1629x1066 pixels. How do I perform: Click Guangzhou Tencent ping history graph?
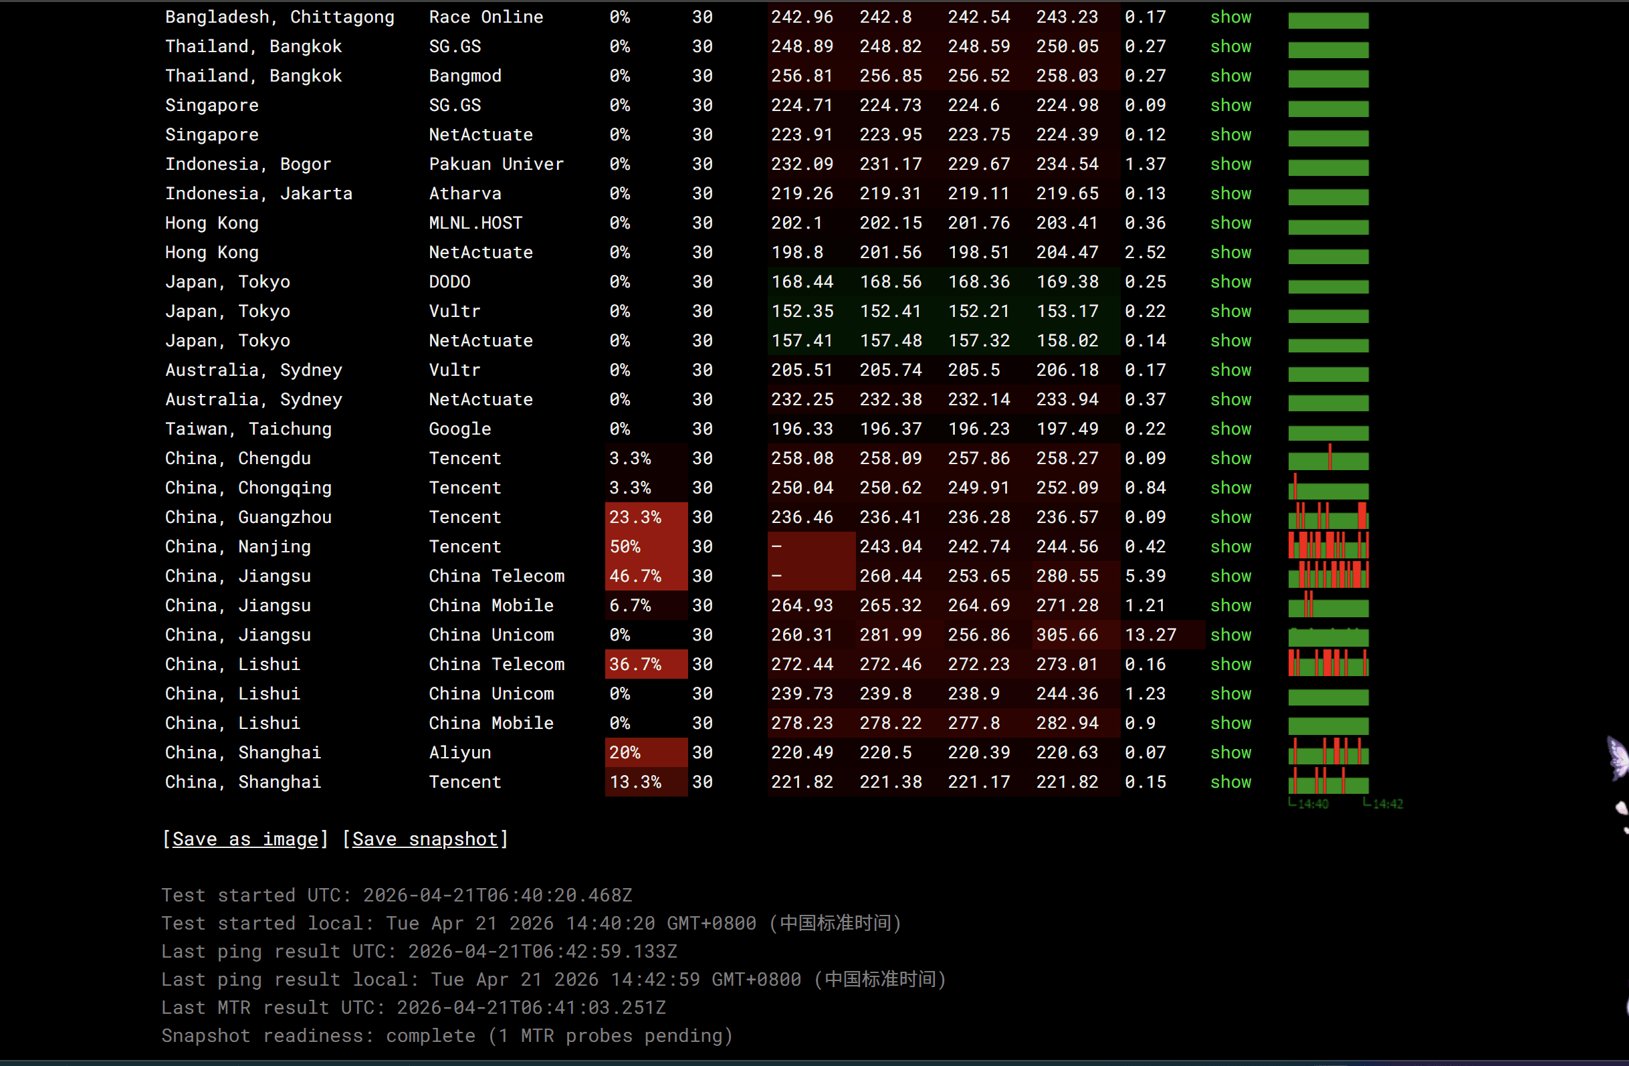(1328, 516)
